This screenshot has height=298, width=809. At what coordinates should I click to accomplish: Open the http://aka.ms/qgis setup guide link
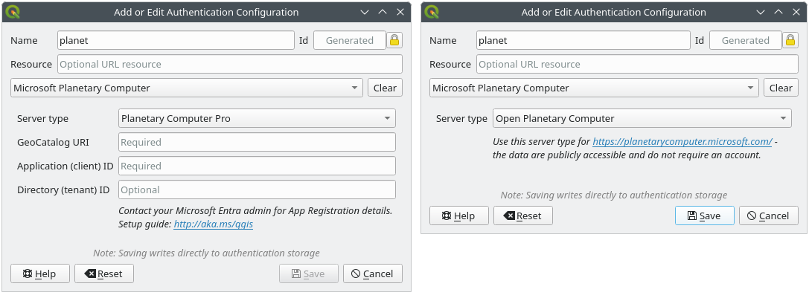[x=213, y=224]
